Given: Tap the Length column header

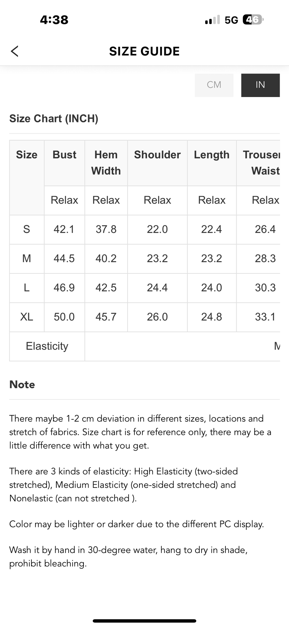Looking at the screenshot, I should click(x=212, y=155).
